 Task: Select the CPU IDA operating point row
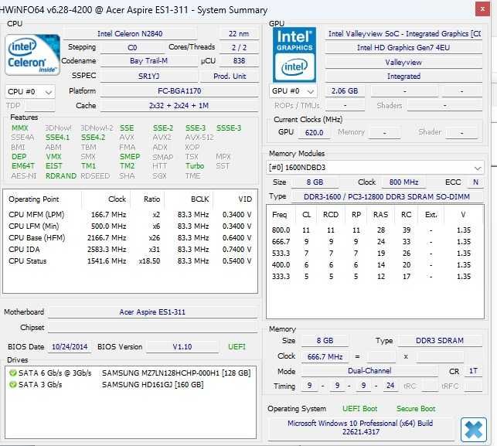point(130,250)
